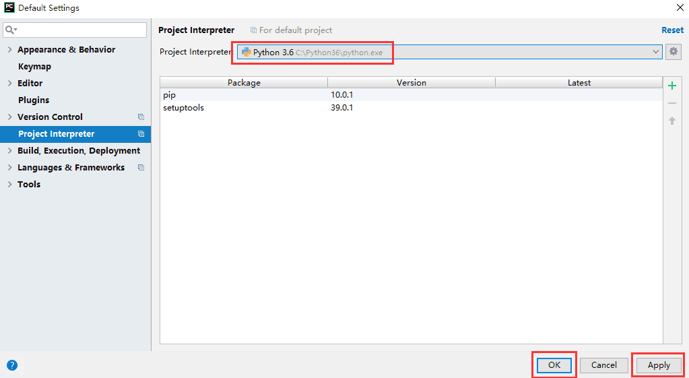Select the pip package row
The image size is (689, 378).
[412, 95]
